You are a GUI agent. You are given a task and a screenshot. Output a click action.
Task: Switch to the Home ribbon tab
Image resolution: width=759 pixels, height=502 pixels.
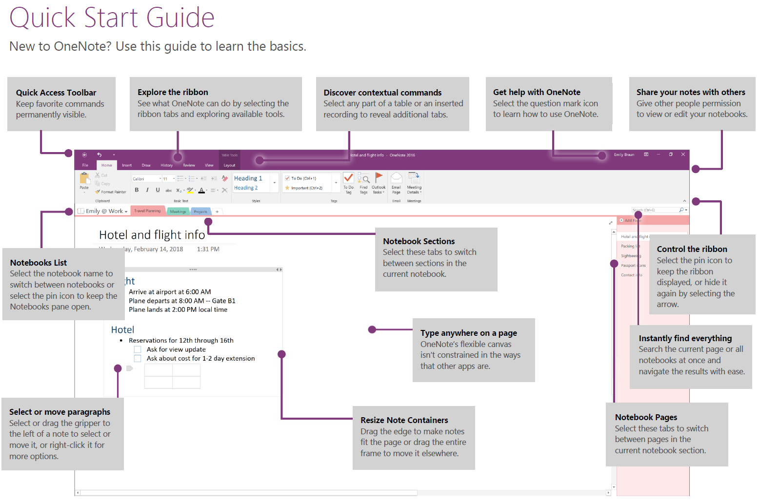click(106, 165)
